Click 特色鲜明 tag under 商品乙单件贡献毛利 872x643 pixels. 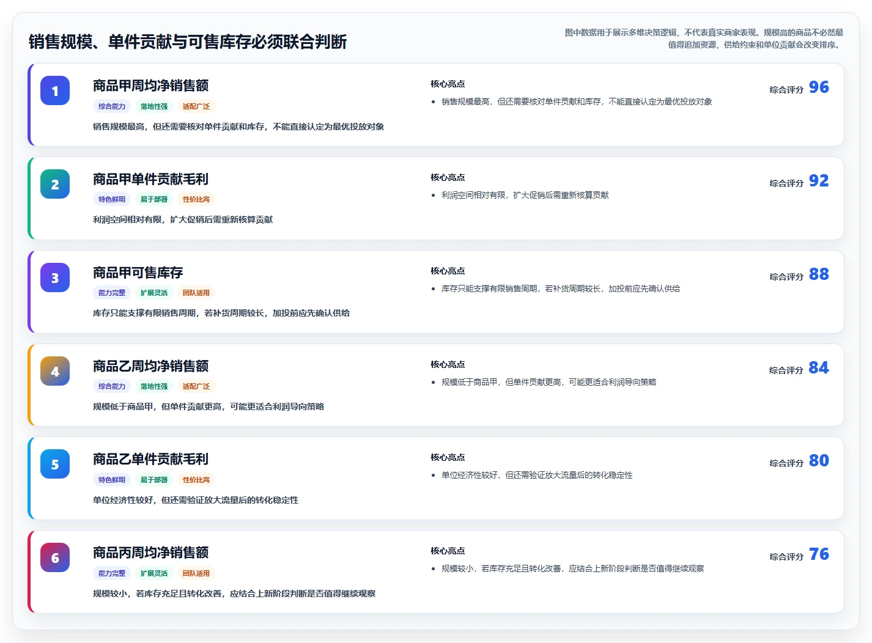[112, 480]
